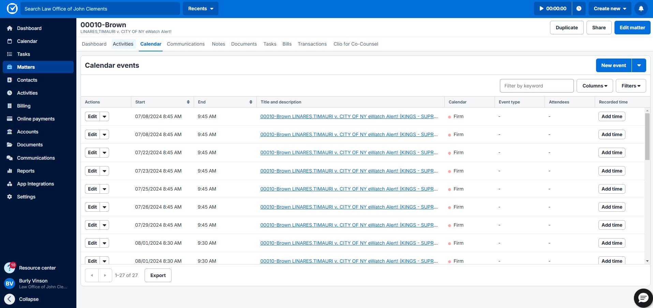The image size is (653, 308).
Task: Open the matter Documents tab
Action: [x=244, y=44]
